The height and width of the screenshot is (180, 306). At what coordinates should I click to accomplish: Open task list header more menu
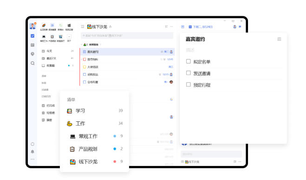pyautogui.click(x=171, y=27)
